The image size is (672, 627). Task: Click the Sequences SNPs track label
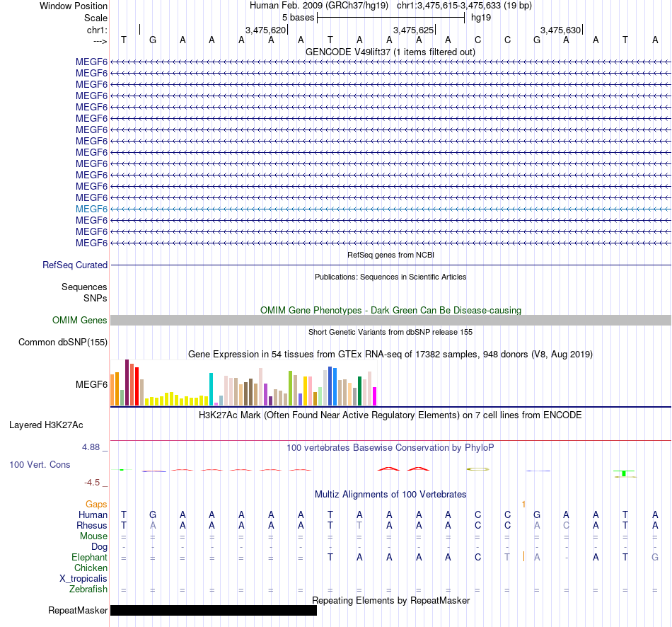[x=84, y=292]
